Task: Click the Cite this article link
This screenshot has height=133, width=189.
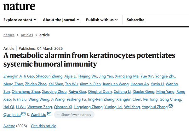Action: 43,126
